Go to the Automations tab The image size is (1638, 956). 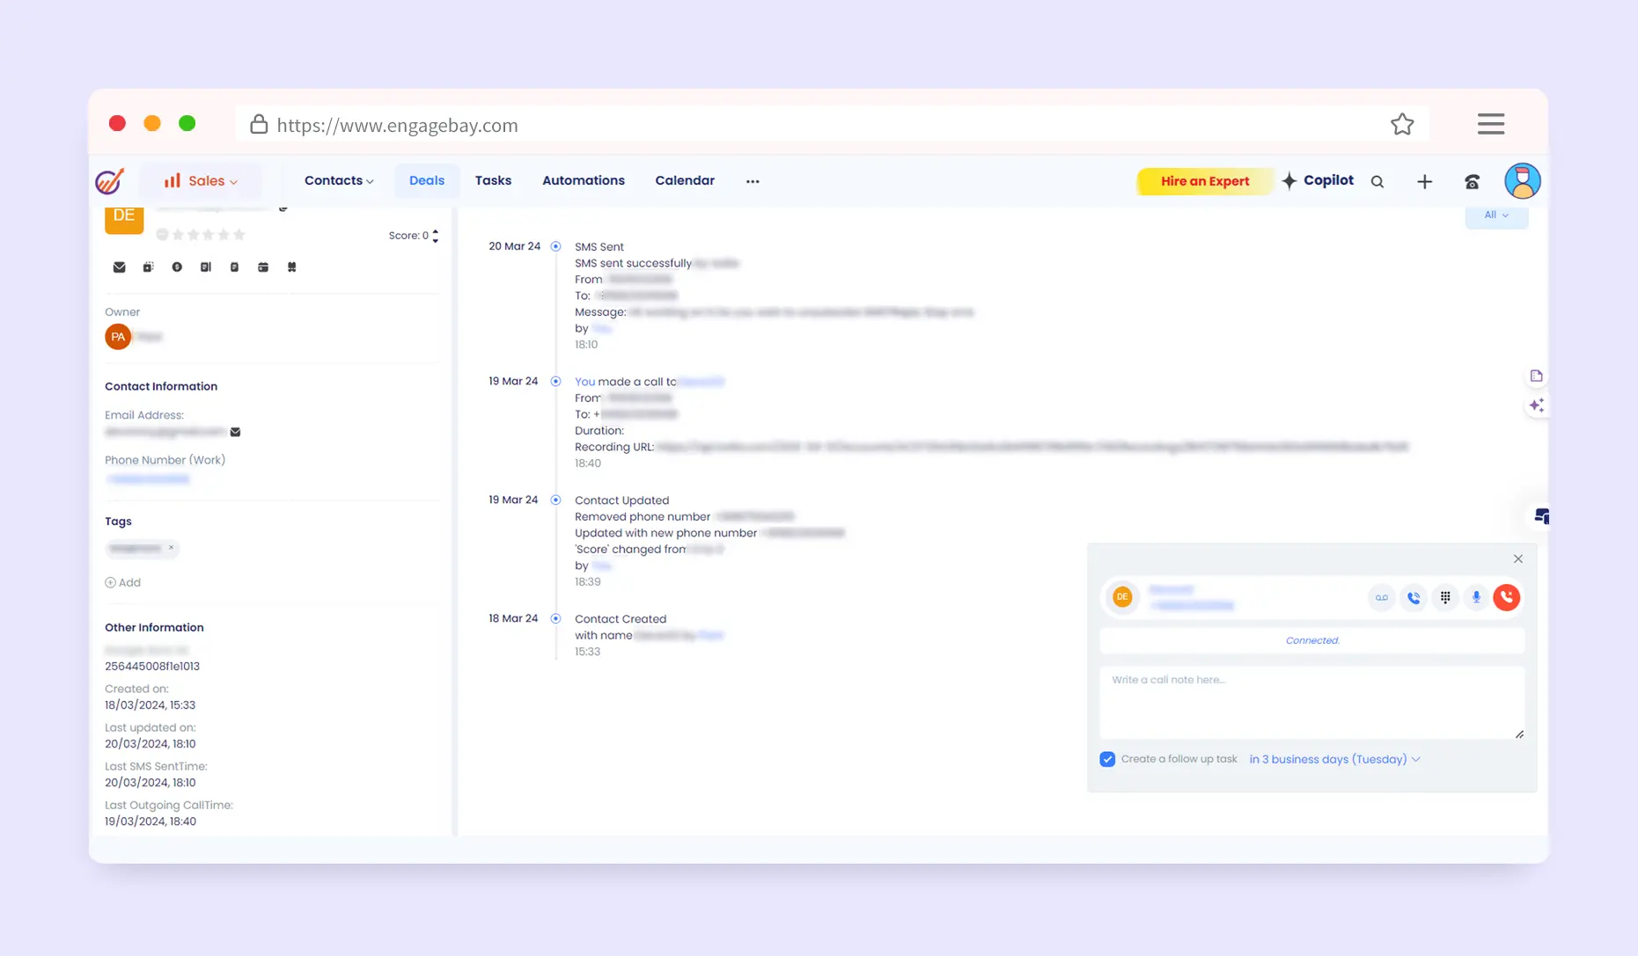583,181
